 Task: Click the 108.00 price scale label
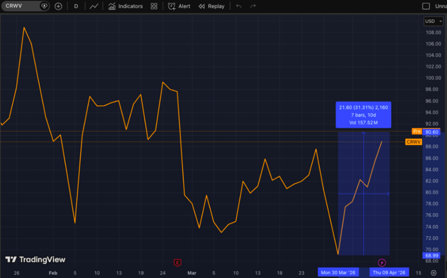click(433, 33)
